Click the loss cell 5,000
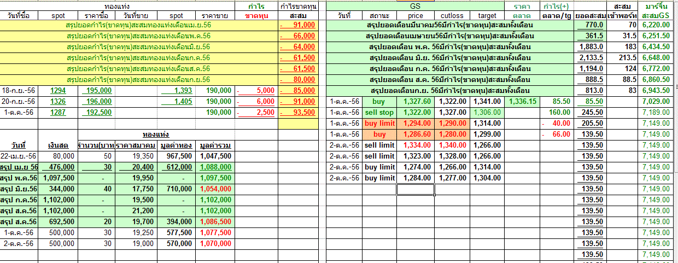 256,91
